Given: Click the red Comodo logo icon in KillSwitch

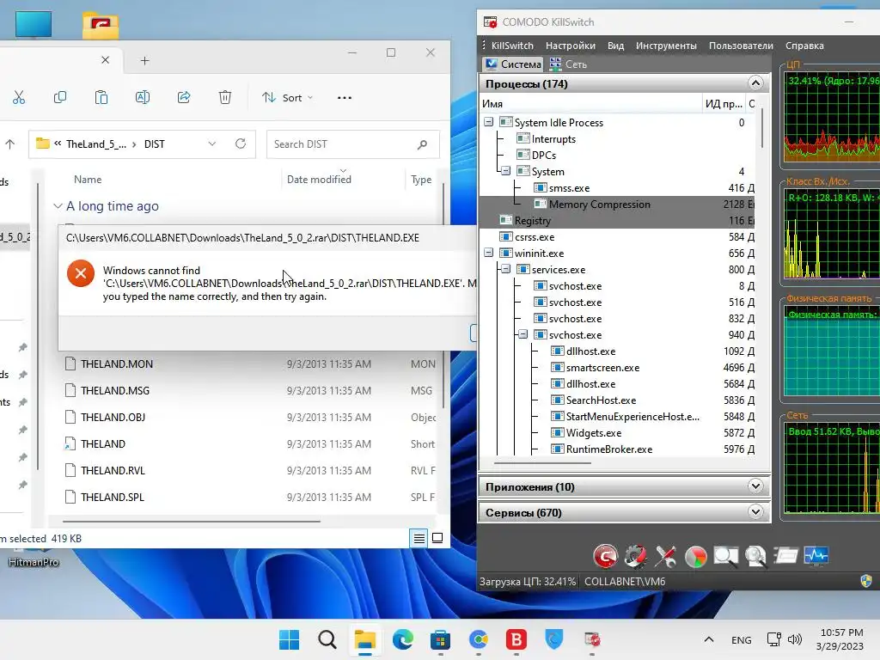Looking at the screenshot, I should click(605, 556).
